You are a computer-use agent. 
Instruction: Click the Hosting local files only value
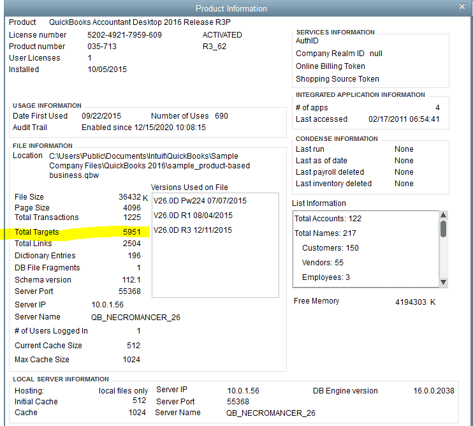[123, 391]
